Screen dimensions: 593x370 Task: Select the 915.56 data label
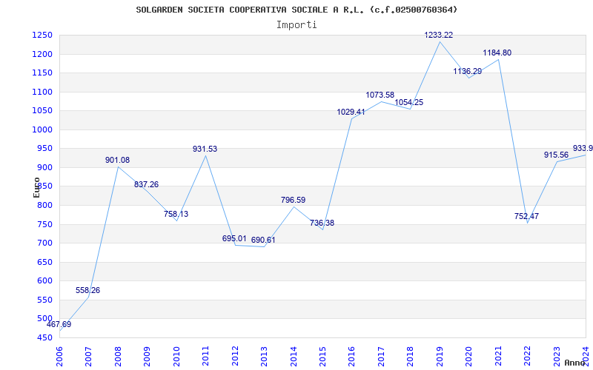557,155
